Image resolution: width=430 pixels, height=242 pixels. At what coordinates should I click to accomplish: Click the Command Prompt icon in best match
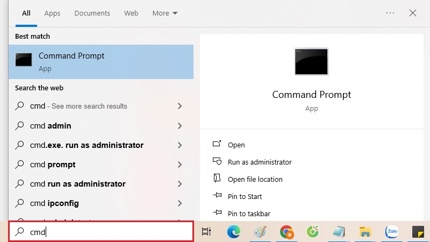point(24,60)
